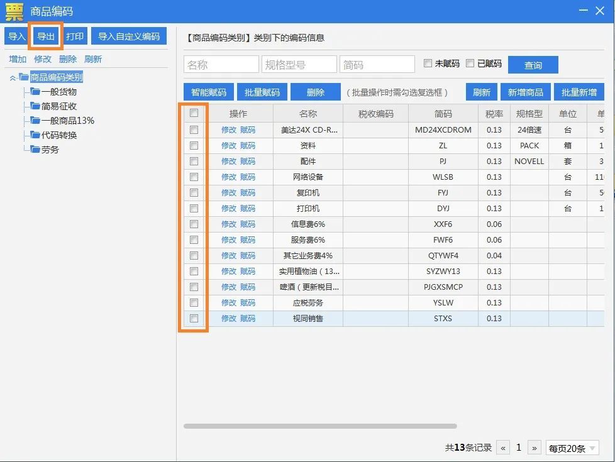Click the 导出 export button
This screenshot has height=462, width=615.
point(46,36)
